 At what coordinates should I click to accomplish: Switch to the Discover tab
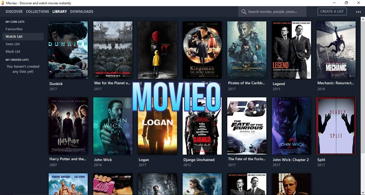[x=14, y=12]
